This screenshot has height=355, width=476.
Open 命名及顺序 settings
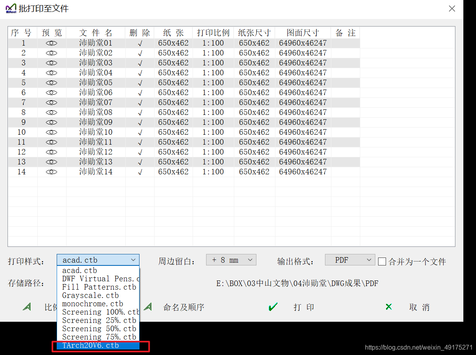tap(184, 307)
